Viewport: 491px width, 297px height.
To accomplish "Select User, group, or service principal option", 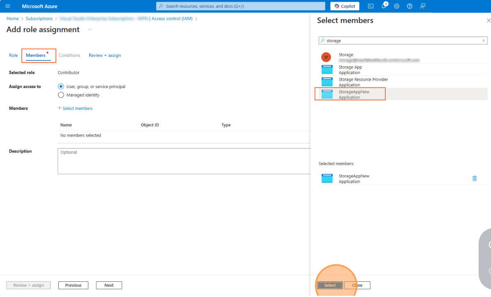I will tap(61, 87).
